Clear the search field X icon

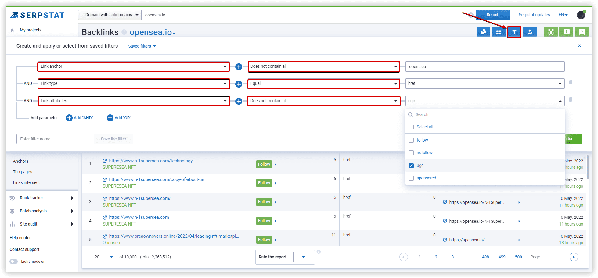(x=471, y=15)
